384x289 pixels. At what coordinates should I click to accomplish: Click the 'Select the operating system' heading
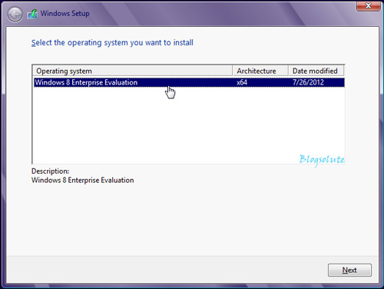pos(112,42)
